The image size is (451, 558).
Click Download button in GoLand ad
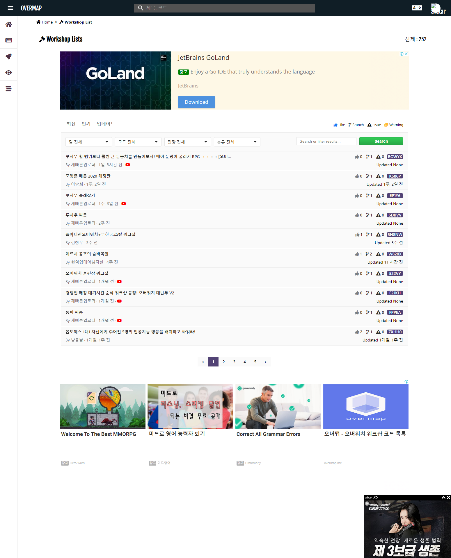tap(196, 102)
